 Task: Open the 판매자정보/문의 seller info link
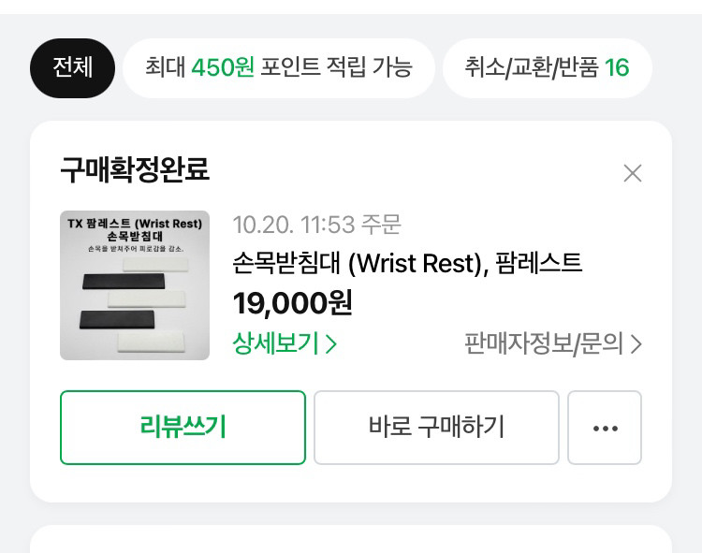tap(544, 344)
